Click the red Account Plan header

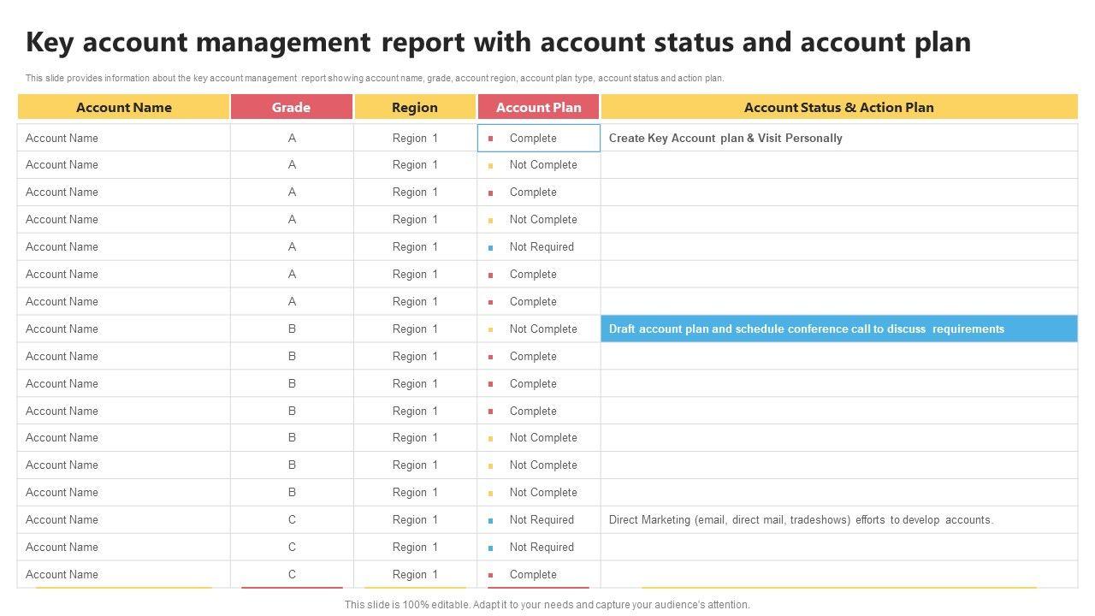538,107
